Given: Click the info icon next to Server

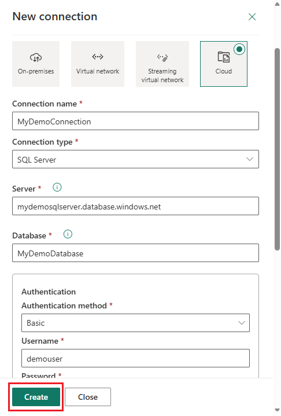Looking at the screenshot, I should click(x=57, y=187).
